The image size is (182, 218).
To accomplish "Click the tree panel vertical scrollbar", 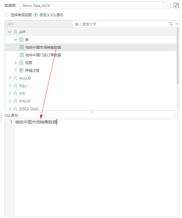I will click(x=178, y=56).
